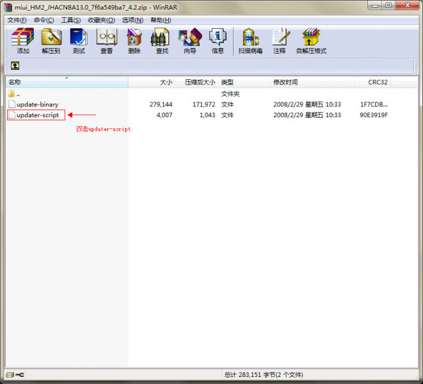The image size is (423, 384).
Task: Click the drive icon in status bar
Action: pos(10,375)
